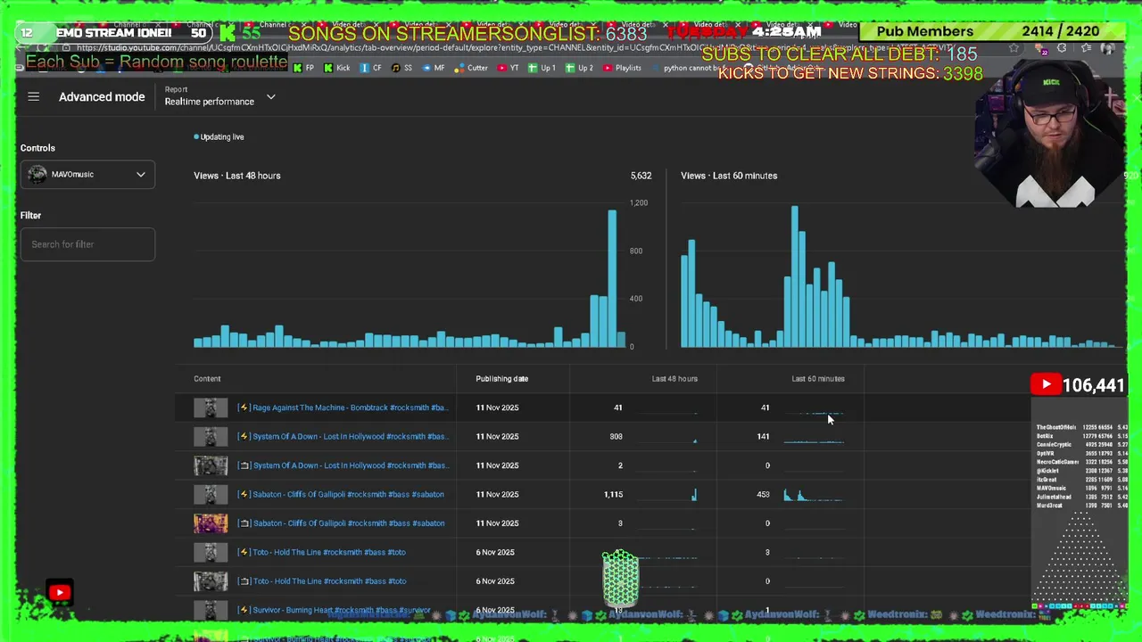Open the hamburger menu beside Advanced mode
This screenshot has height=642, width=1142.
(x=33, y=96)
